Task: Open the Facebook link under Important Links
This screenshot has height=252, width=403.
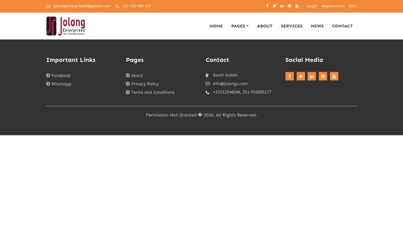Action: tap(61, 76)
